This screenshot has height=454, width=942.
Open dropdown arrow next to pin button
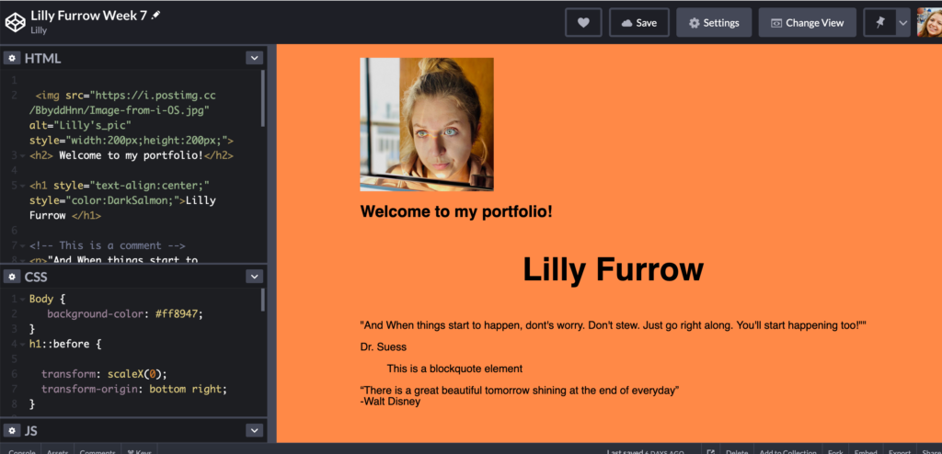pyautogui.click(x=903, y=23)
